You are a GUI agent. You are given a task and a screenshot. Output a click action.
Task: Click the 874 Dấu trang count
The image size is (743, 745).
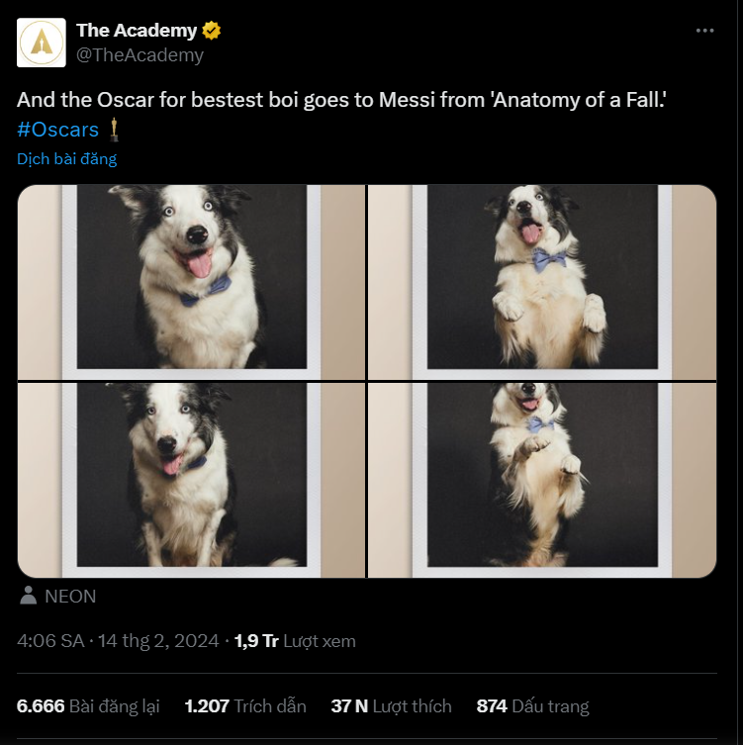pos(532,706)
